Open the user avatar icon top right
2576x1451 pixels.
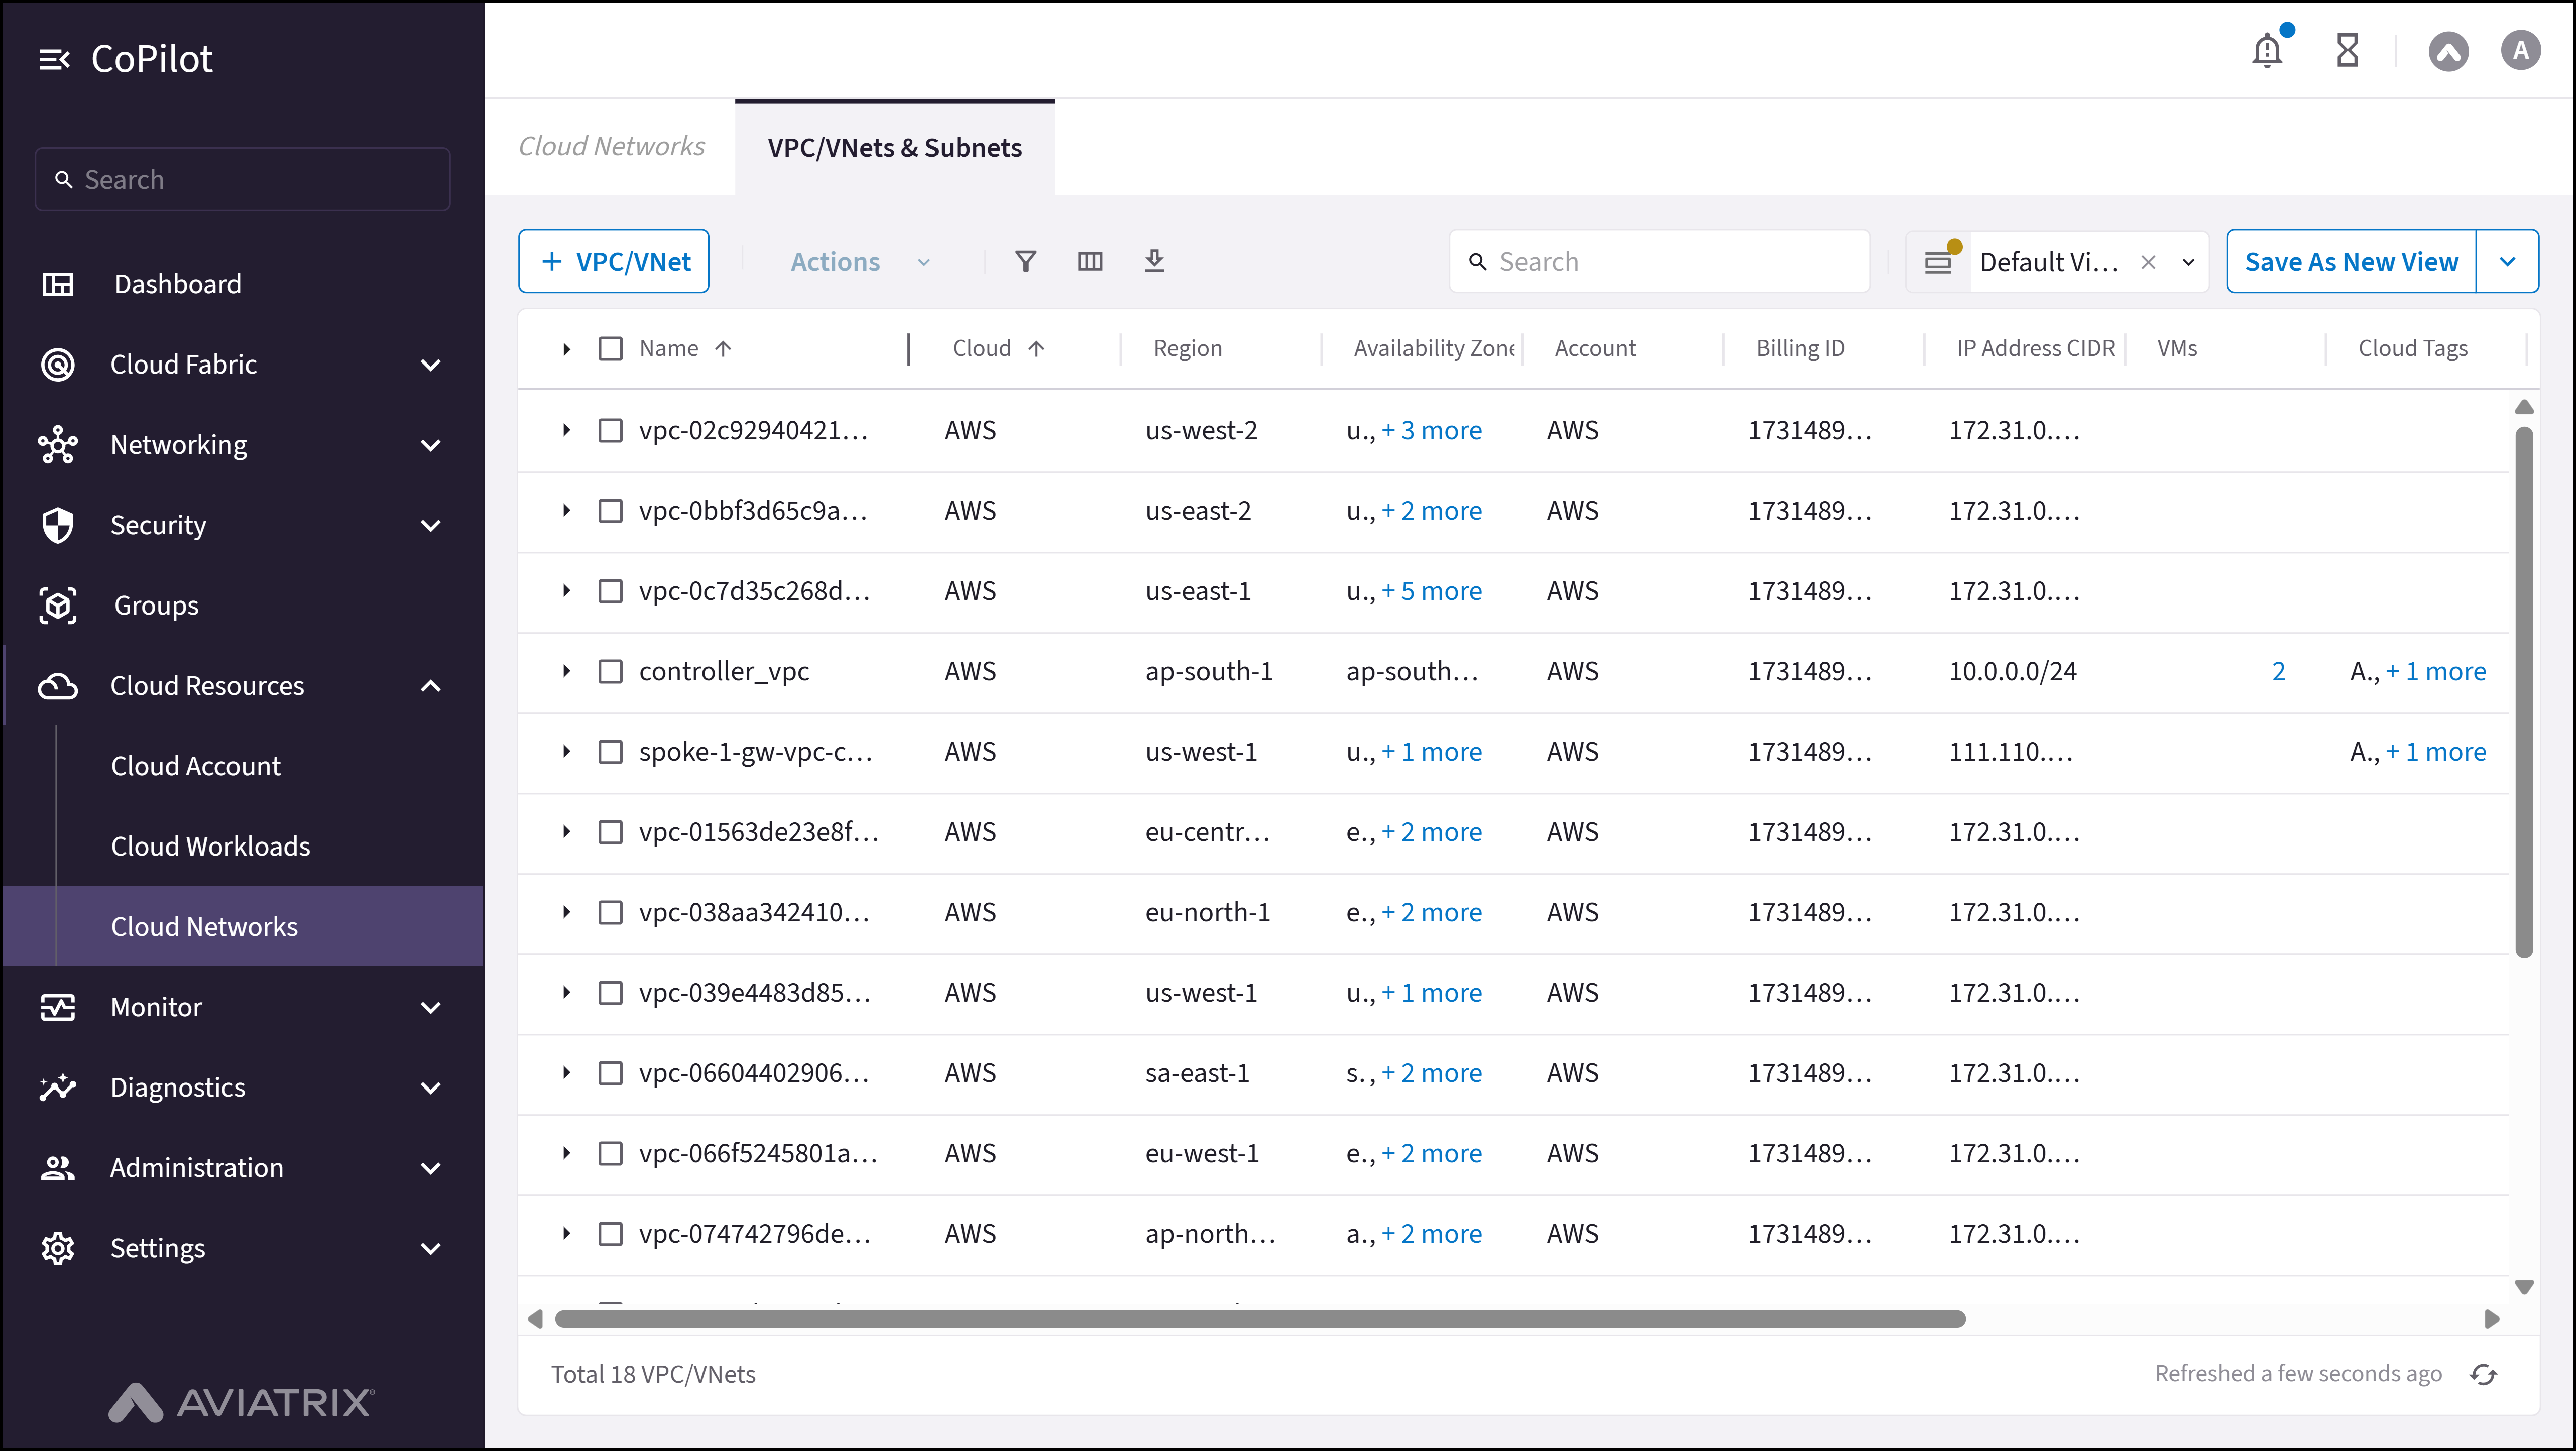click(x=2521, y=50)
